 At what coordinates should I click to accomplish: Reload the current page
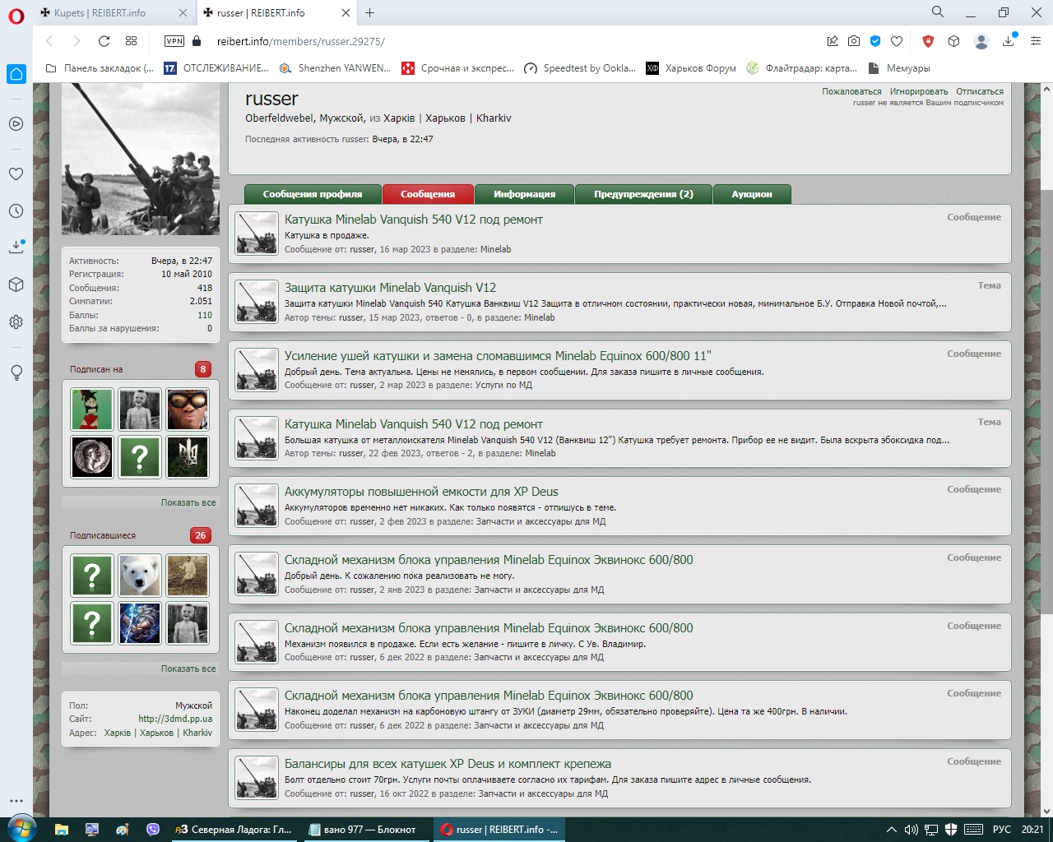pos(104,41)
